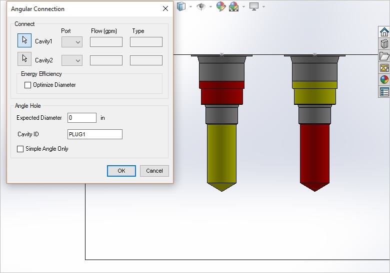The width and height of the screenshot is (390, 273).
Task: Enable the Optimize Diameter checkbox
Action: click(27, 85)
